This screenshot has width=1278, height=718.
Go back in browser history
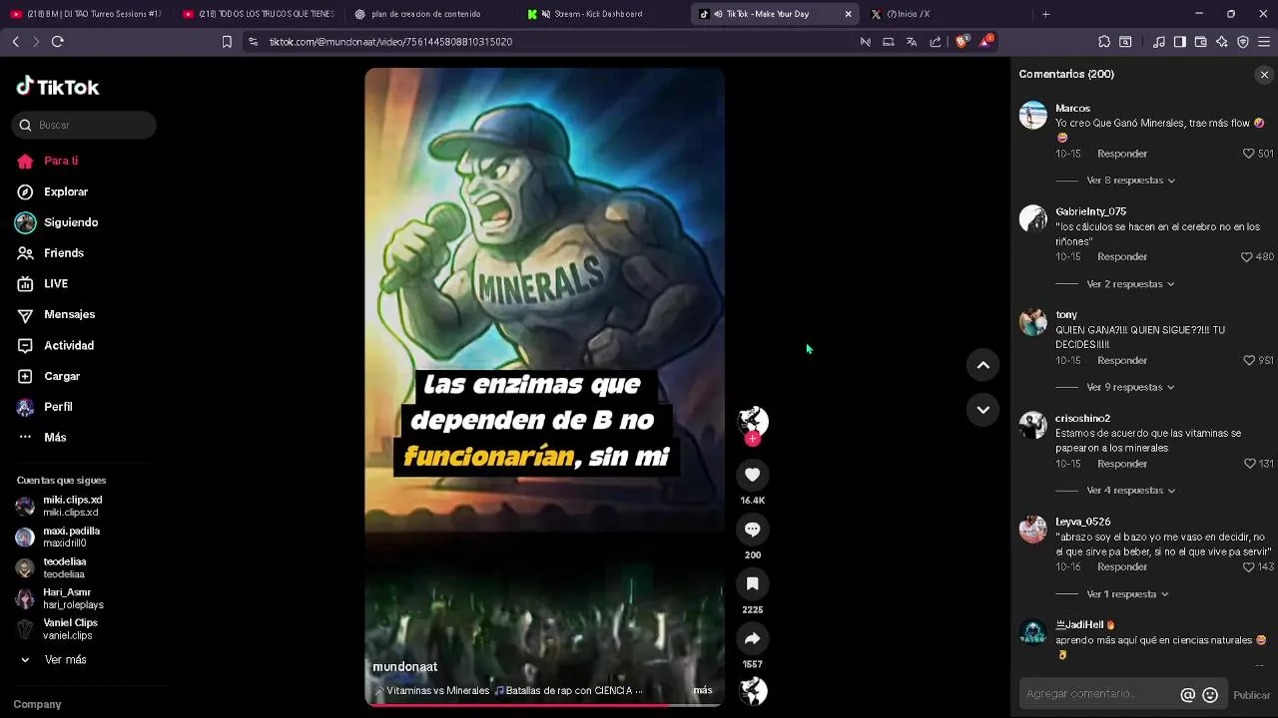tap(15, 42)
